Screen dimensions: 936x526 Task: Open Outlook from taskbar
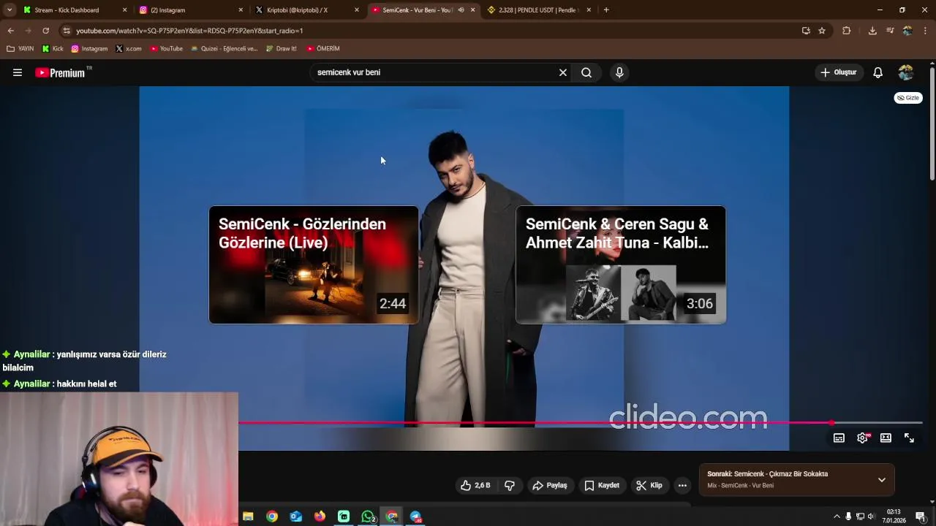point(295,517)
